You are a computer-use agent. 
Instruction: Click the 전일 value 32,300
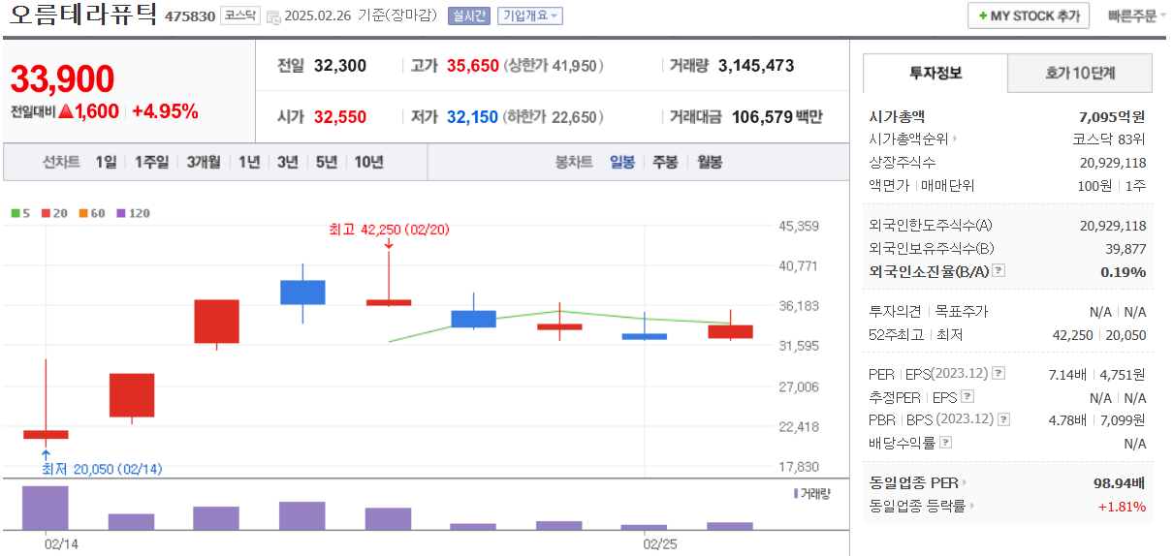point(340,66)
